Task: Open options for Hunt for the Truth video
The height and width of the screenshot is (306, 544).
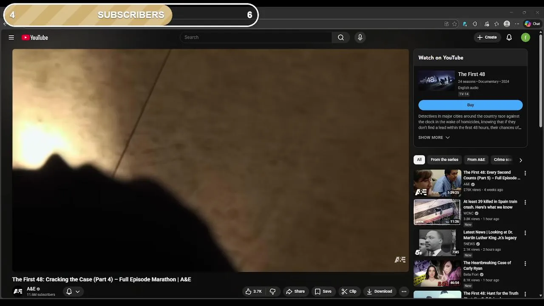Action: pos(525,294)
